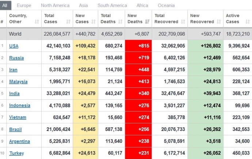
Task: Select the Africa tab
Action: [142, 5]
